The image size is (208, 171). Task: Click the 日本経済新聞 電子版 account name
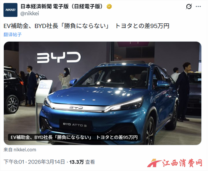tap(62, 7)
